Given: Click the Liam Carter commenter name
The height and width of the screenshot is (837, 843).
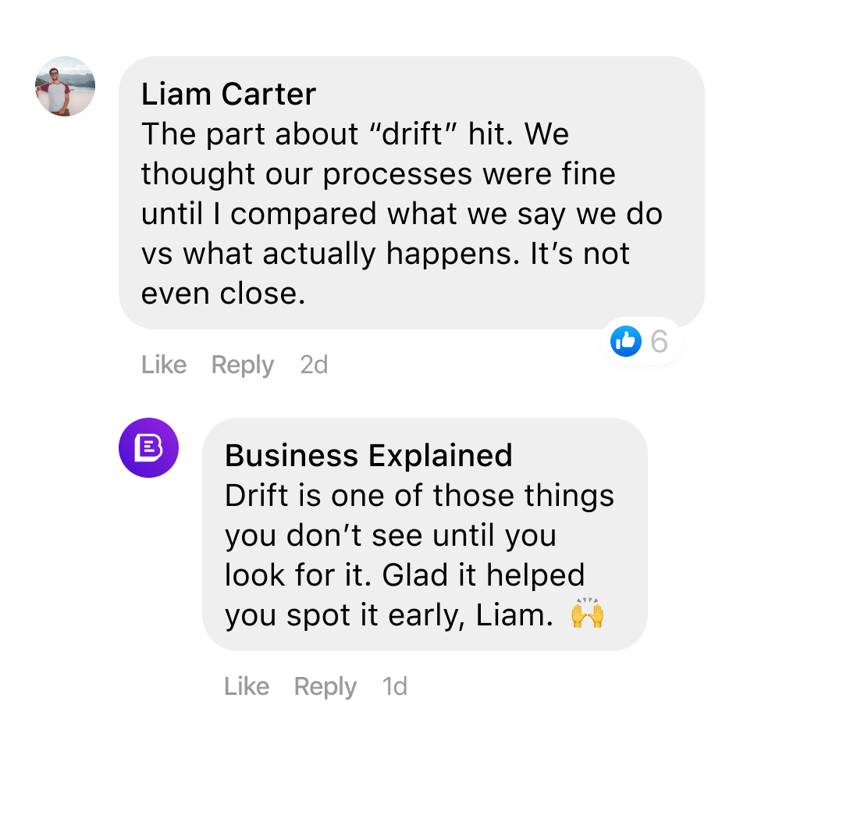Looking at the screenshot, I should pos(228,94).
